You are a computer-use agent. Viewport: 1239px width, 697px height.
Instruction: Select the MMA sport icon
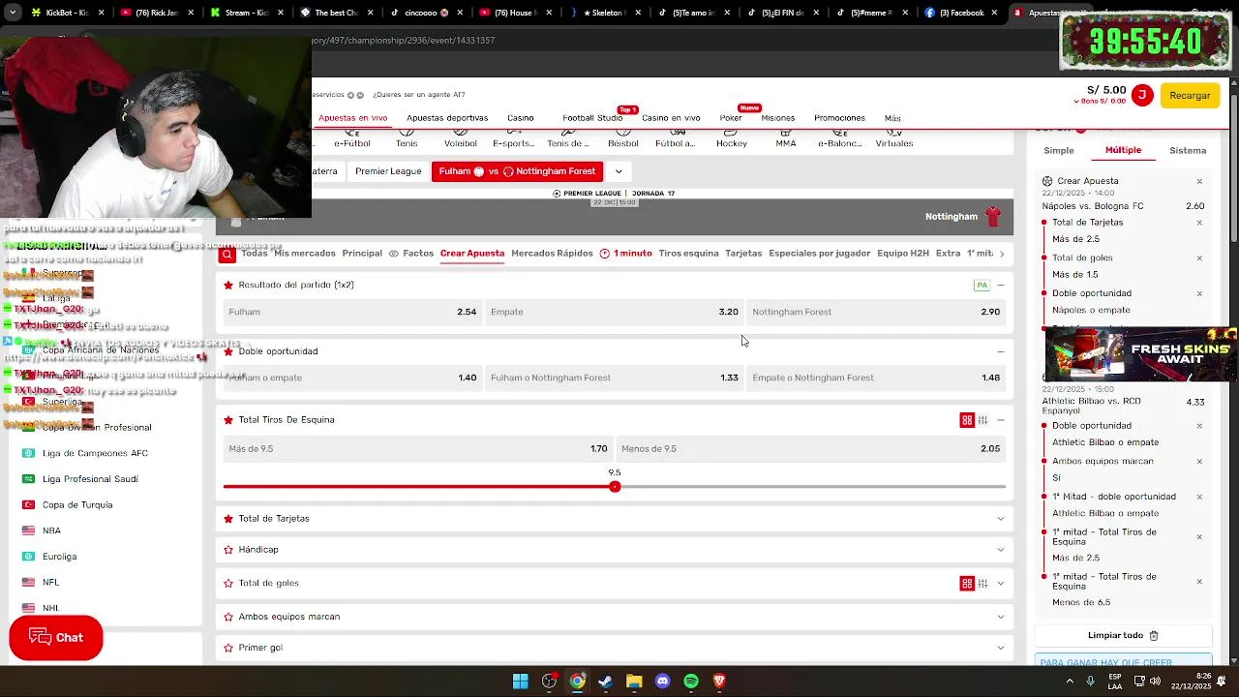(786, 139)
